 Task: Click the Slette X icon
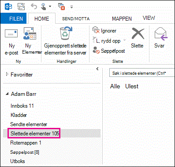coord(138,34)
